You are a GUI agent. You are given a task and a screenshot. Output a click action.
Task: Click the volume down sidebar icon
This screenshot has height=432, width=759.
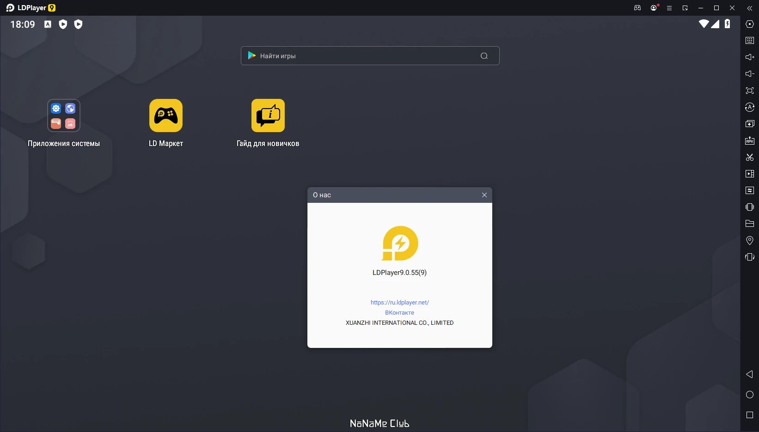pyautogui.click(x=750, y=74)
